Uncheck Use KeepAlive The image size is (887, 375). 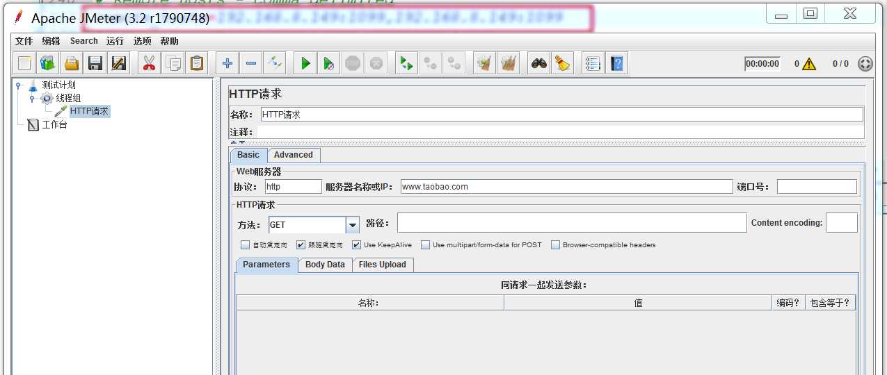pyautogui.click(x=356, y=245)
